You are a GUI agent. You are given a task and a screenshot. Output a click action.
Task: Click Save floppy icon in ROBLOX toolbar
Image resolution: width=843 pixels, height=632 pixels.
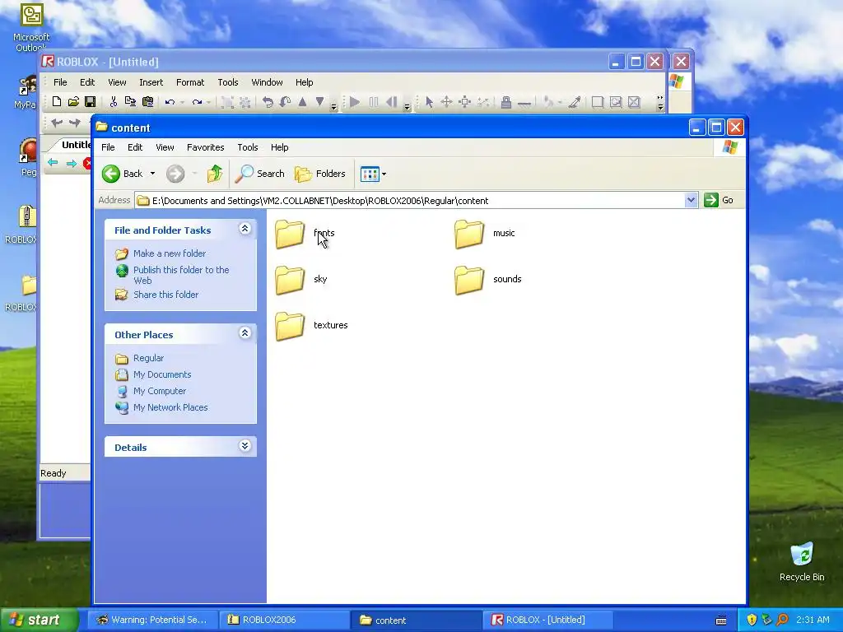(90, 101)
